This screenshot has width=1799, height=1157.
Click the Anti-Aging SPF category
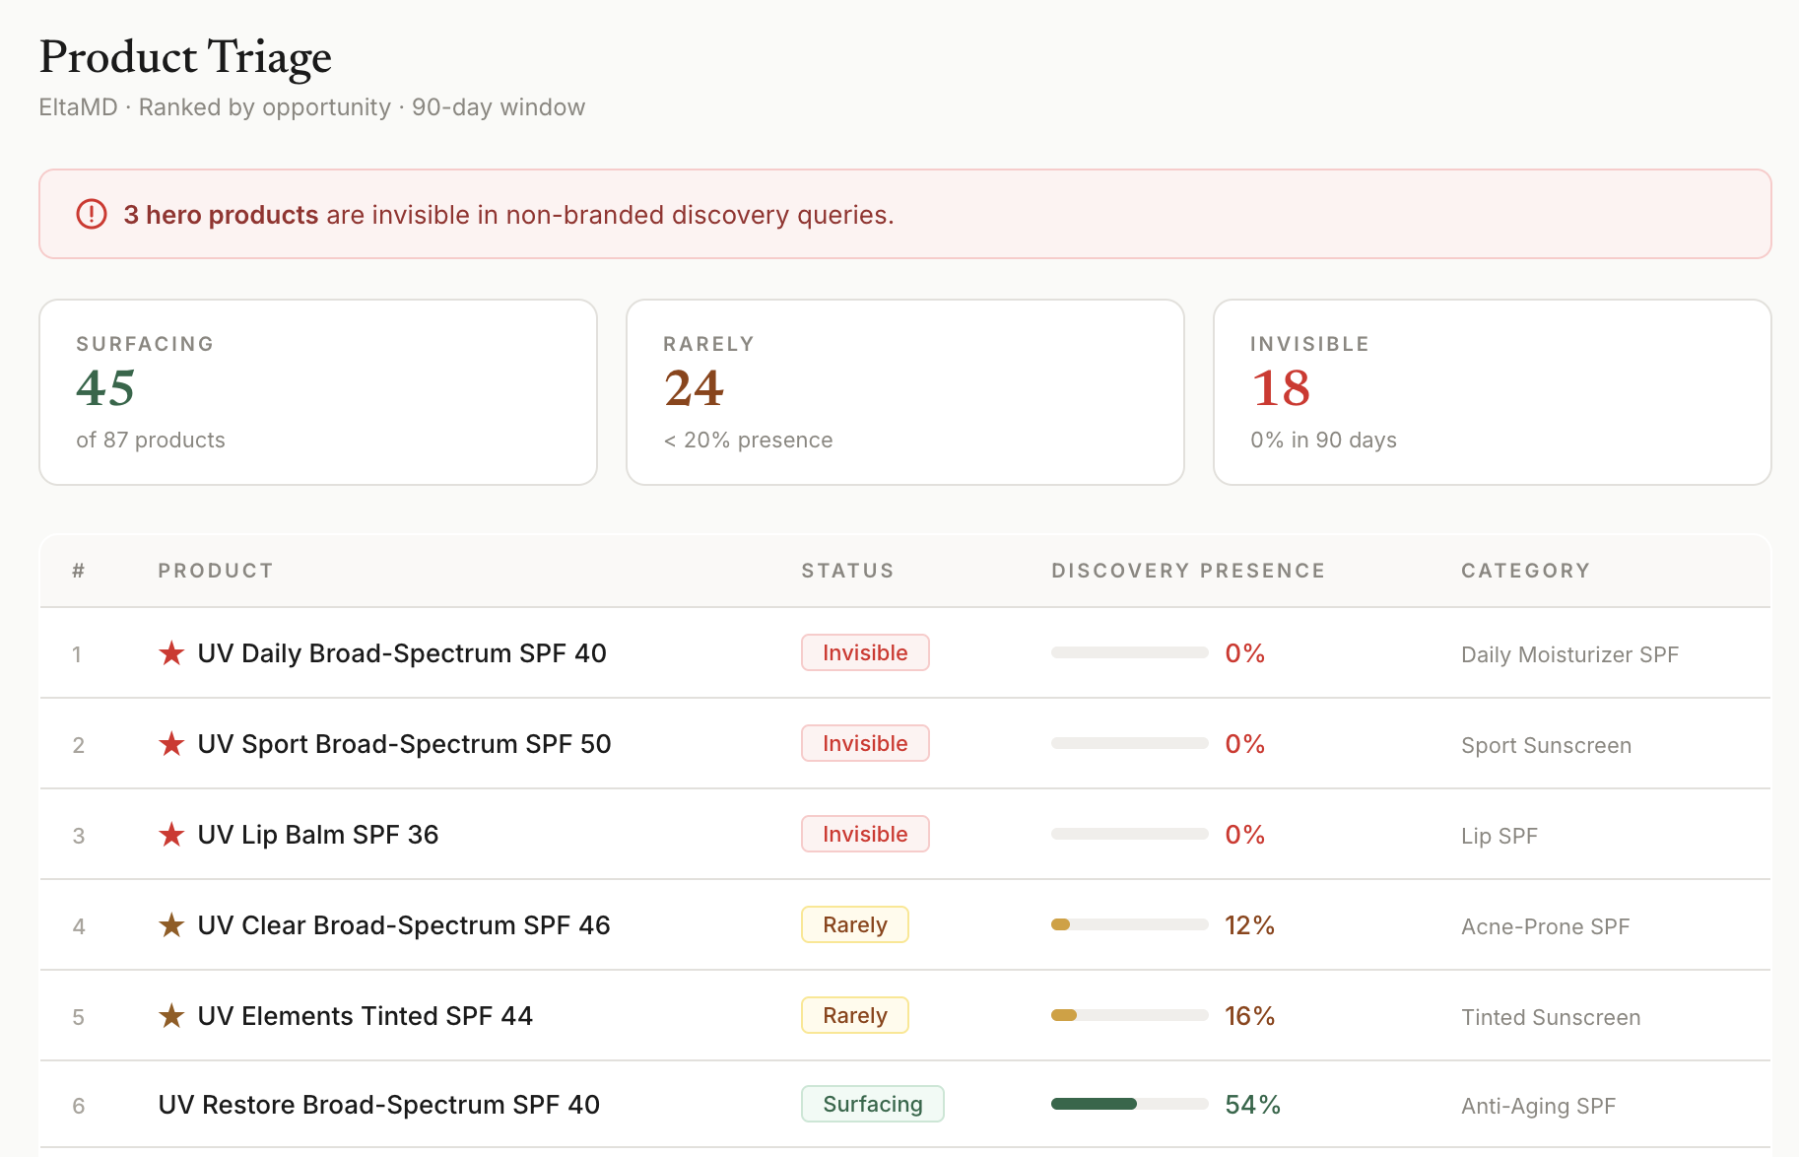coord(1538,1106)
